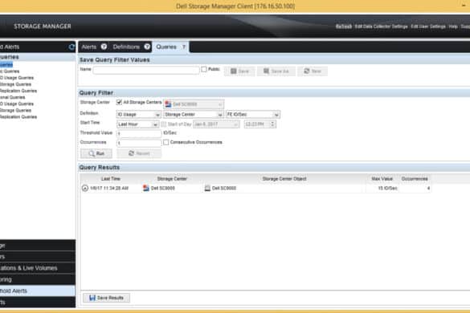Viewport: 470px width, 313px height.
Task: Click the start time spinner arrows
Action: [272, 124]
